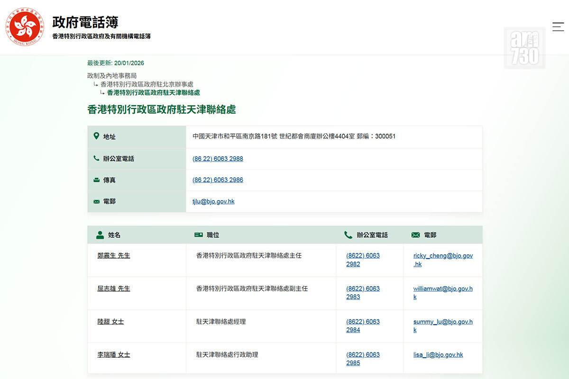
Task: Open the hamburger menu icon
Action: click(x=558, y=27)
